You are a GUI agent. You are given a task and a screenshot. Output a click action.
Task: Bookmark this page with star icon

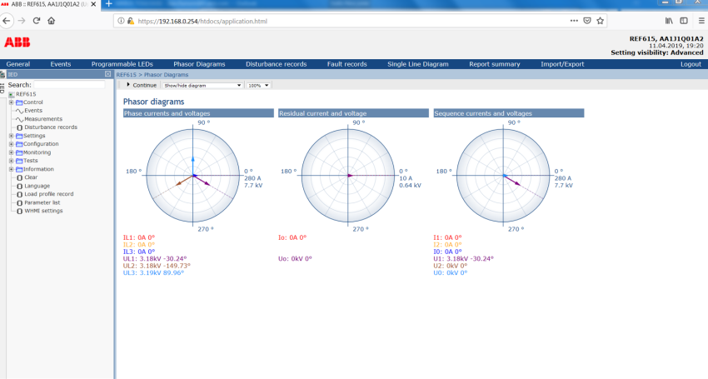(x=600, y=20)
